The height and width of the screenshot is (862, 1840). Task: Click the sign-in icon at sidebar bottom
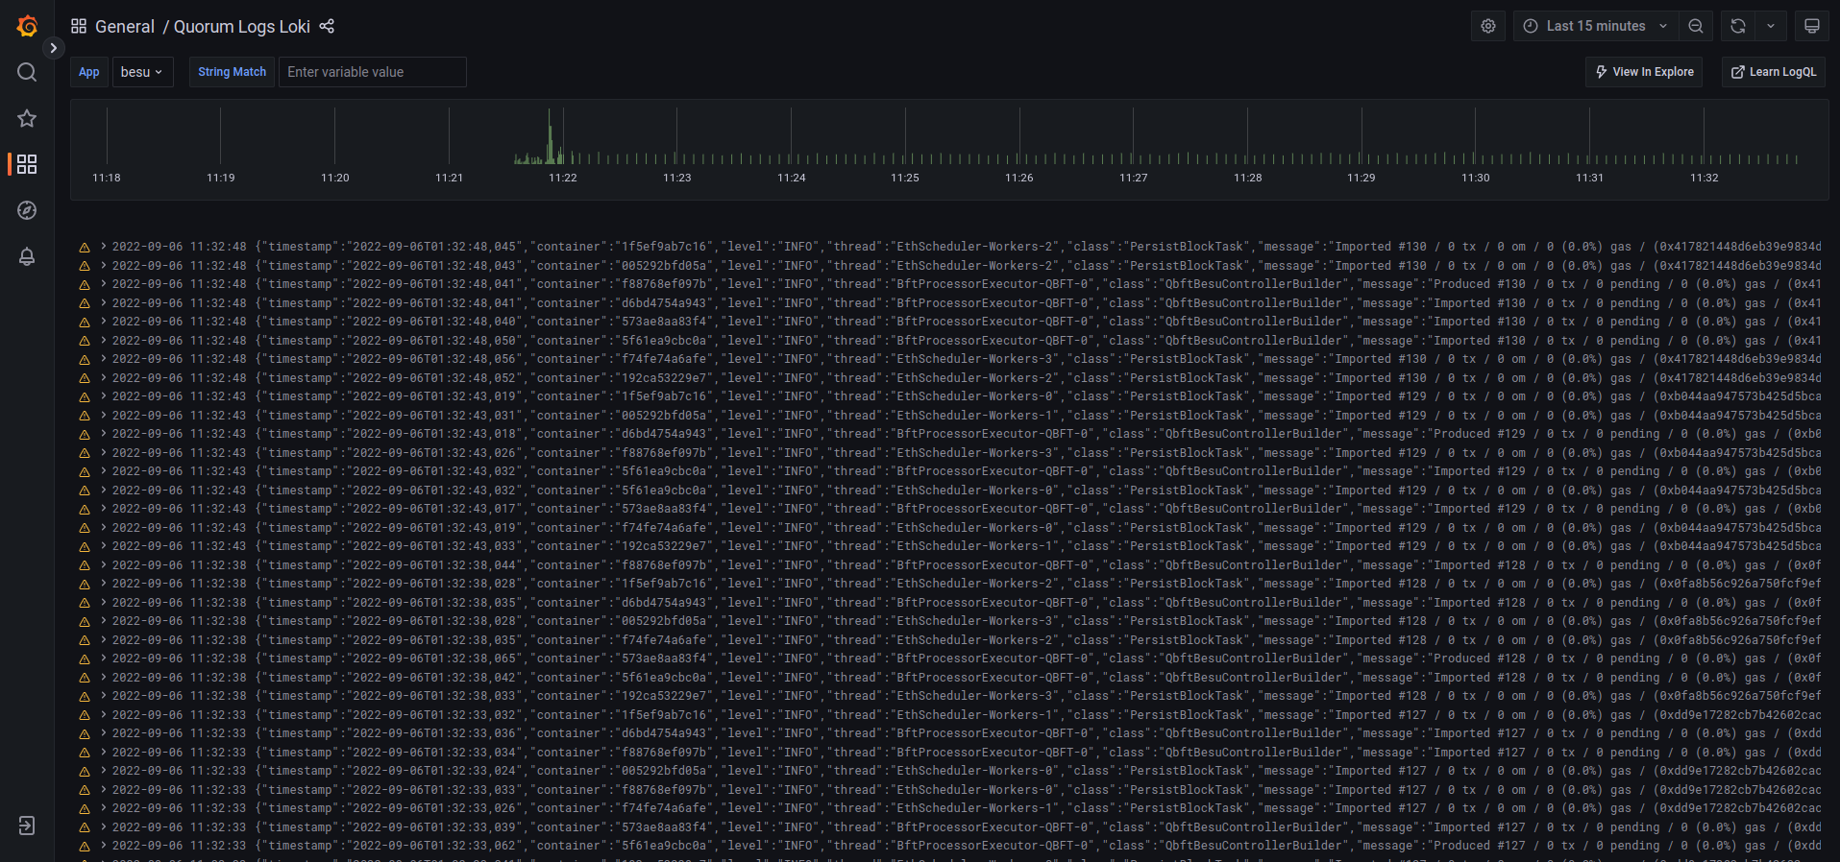coord(27,826)
